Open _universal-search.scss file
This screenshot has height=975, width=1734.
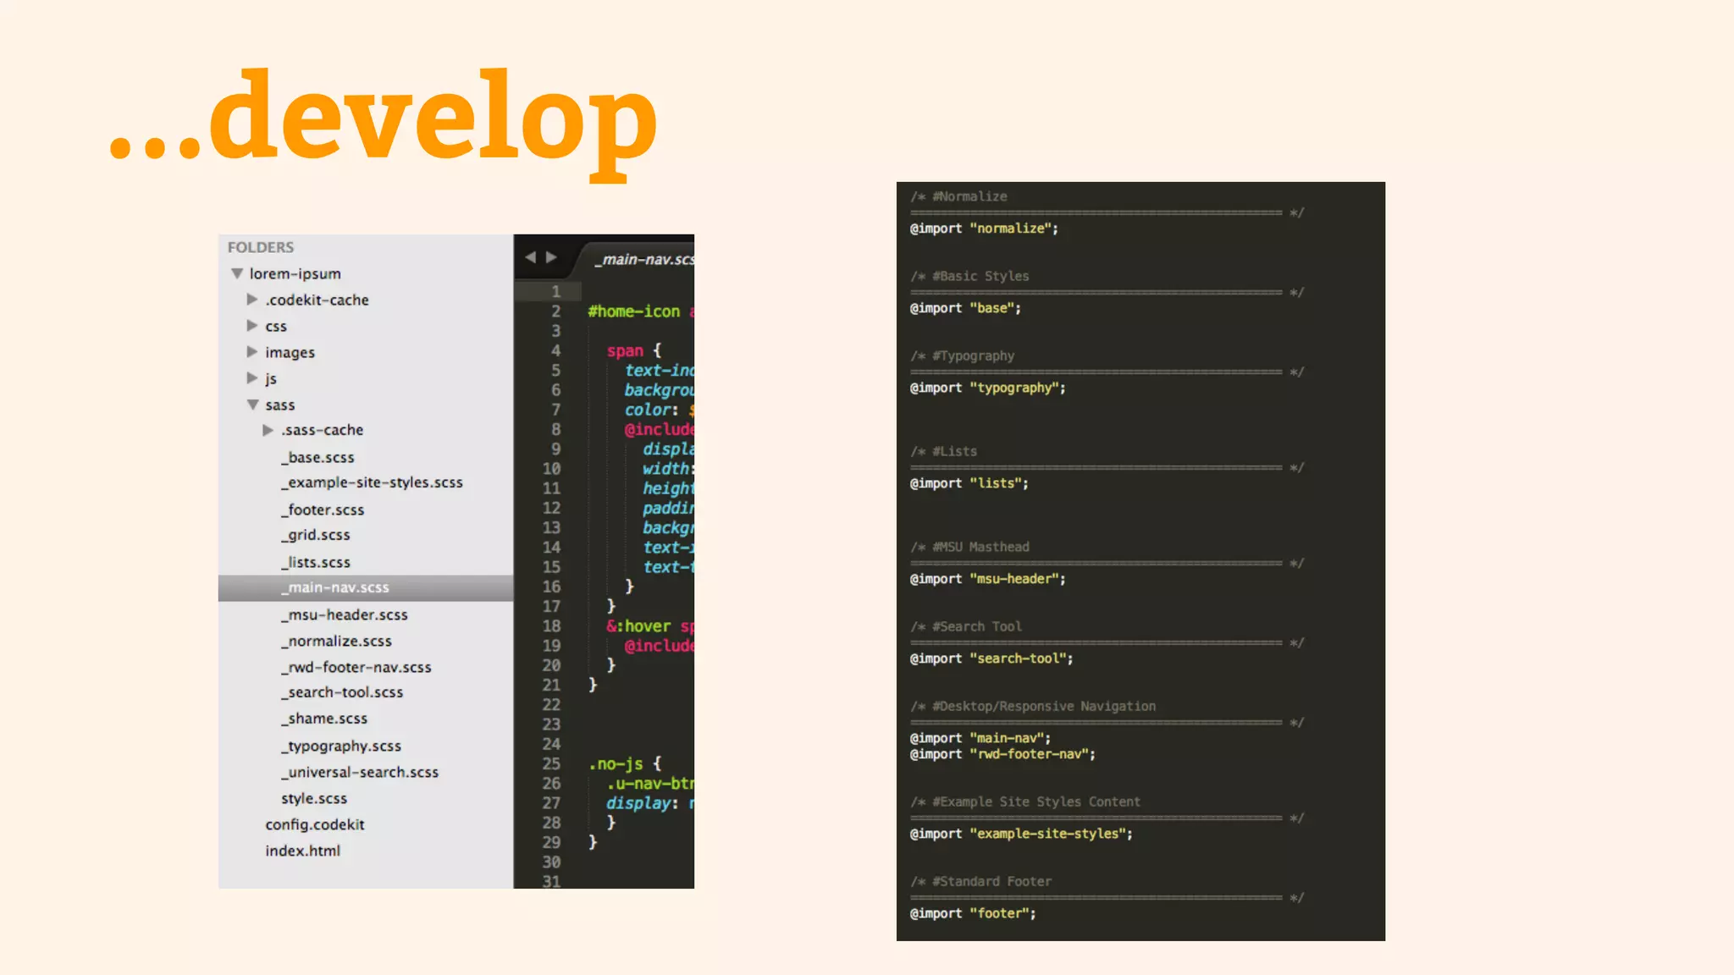[360, 772]
